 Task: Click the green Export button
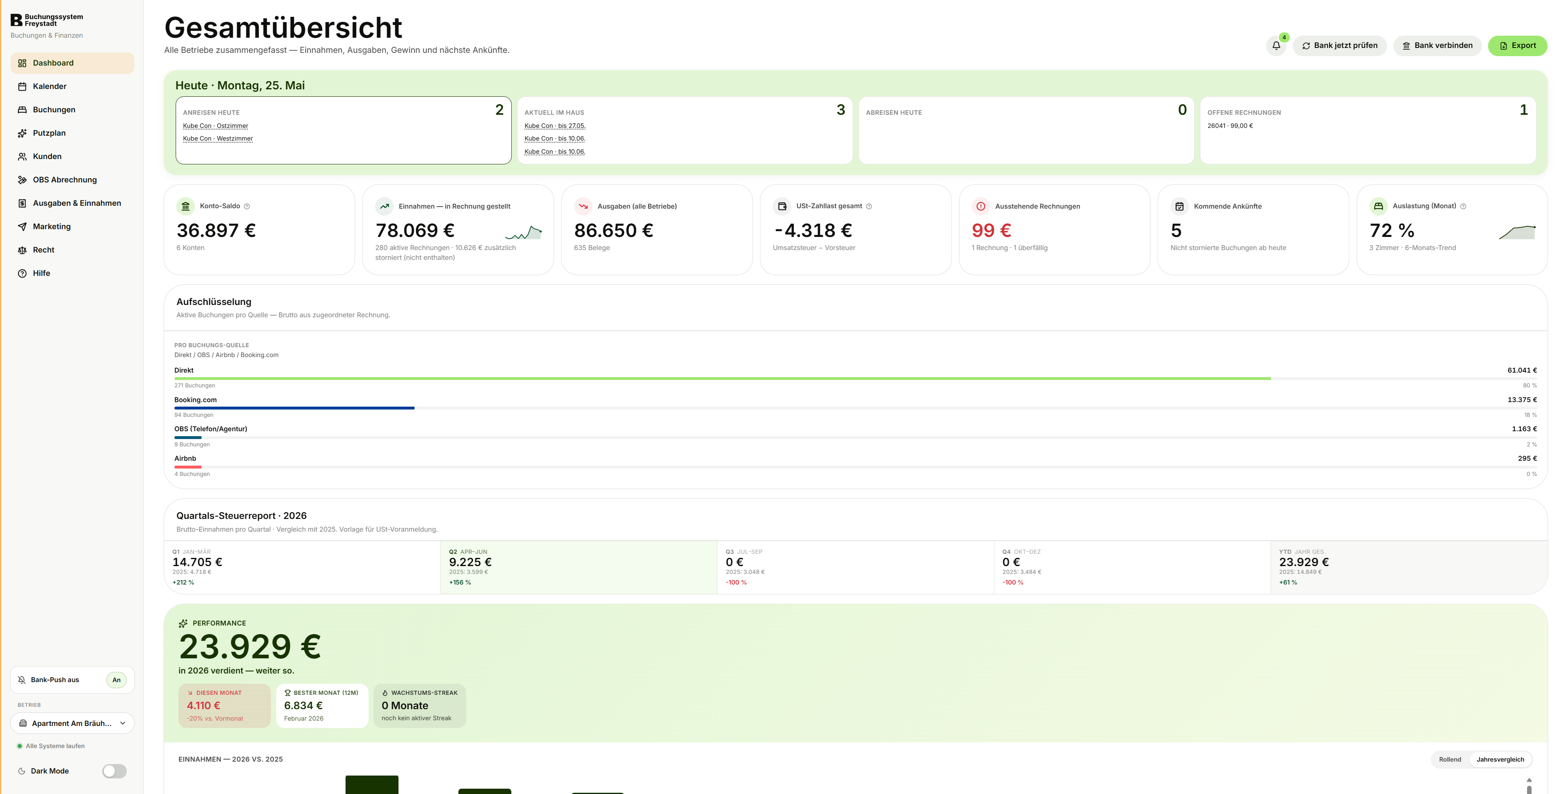click(1517, 46)
